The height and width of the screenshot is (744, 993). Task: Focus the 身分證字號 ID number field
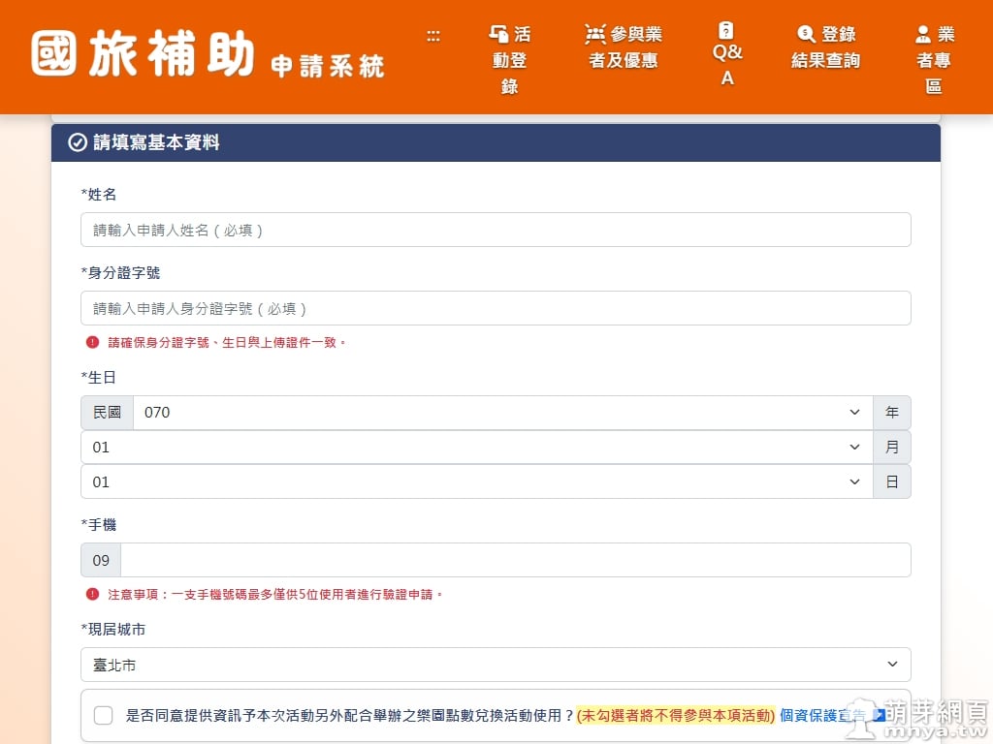pos(496,308)
